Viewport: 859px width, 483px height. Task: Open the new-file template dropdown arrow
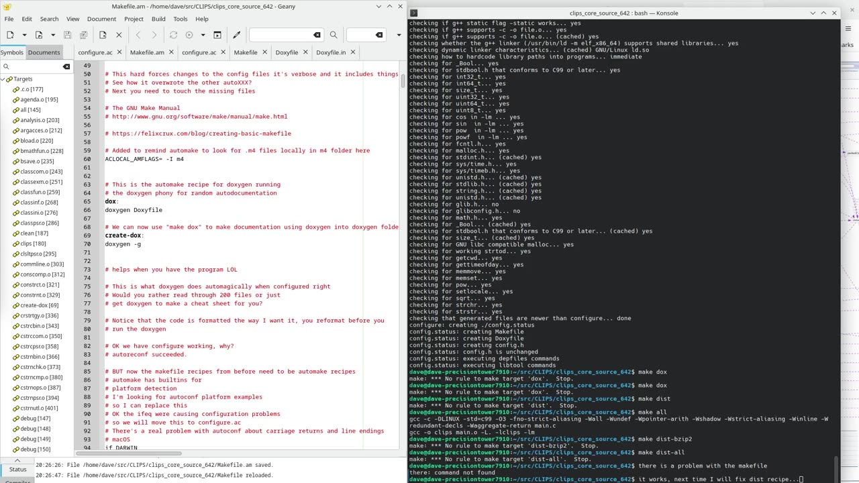click(24, 35)
